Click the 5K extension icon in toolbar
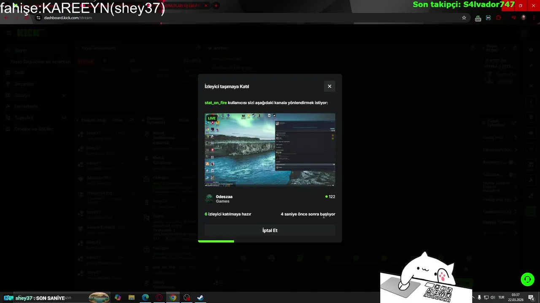The width and height of the screenshot is (540, 303). coord(488,18)
